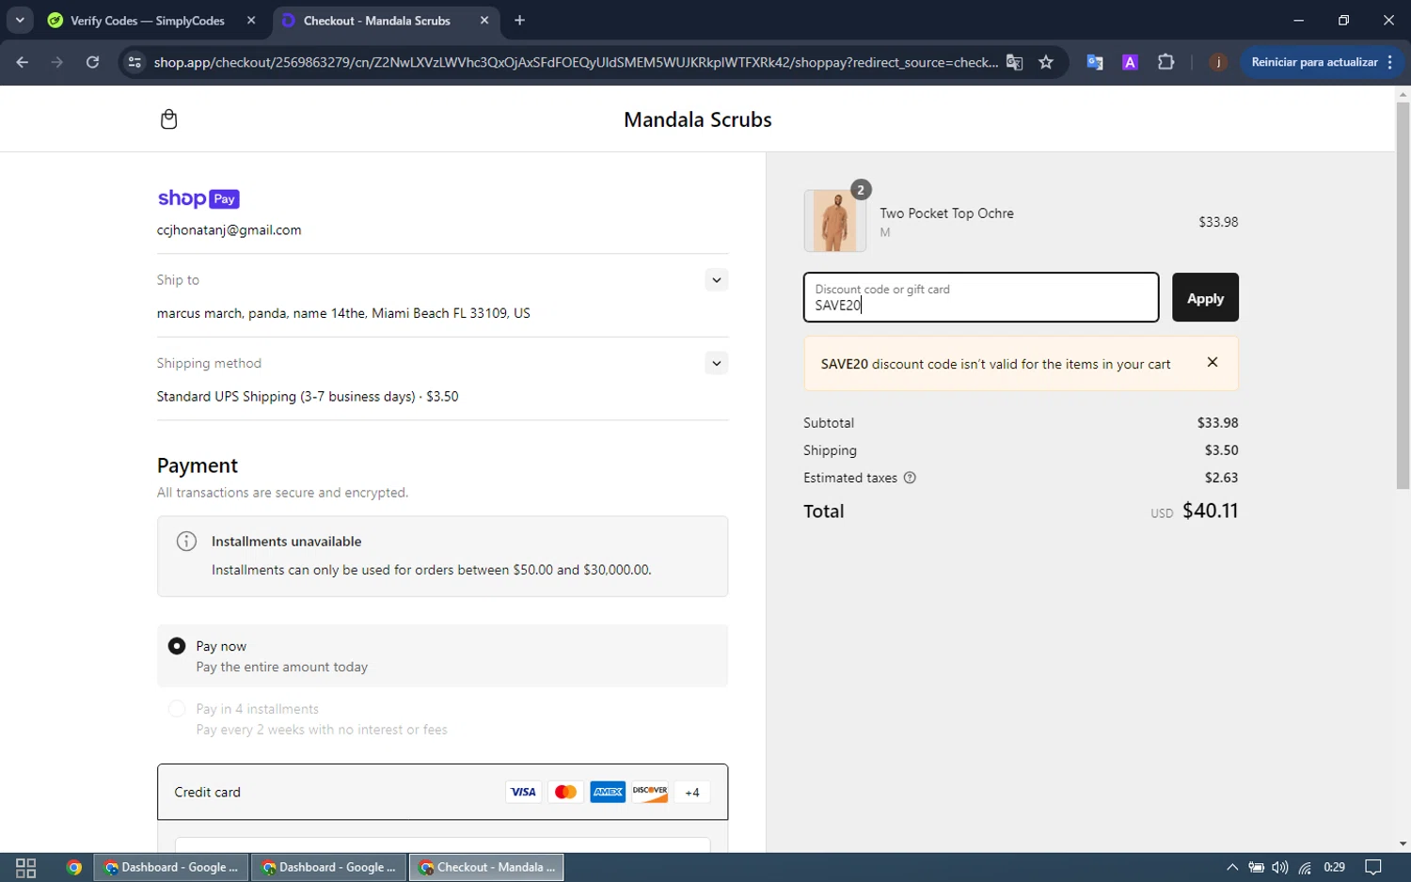The width and height of the screenshot is (1411, 882).
Task: Click the Two Pocket Top Ochre product name
Action: [x=946, y=213]
